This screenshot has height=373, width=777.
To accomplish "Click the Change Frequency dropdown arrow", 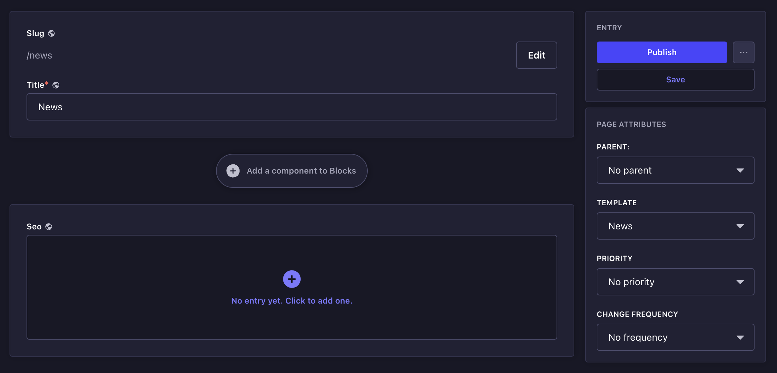I will click(740, 337).
